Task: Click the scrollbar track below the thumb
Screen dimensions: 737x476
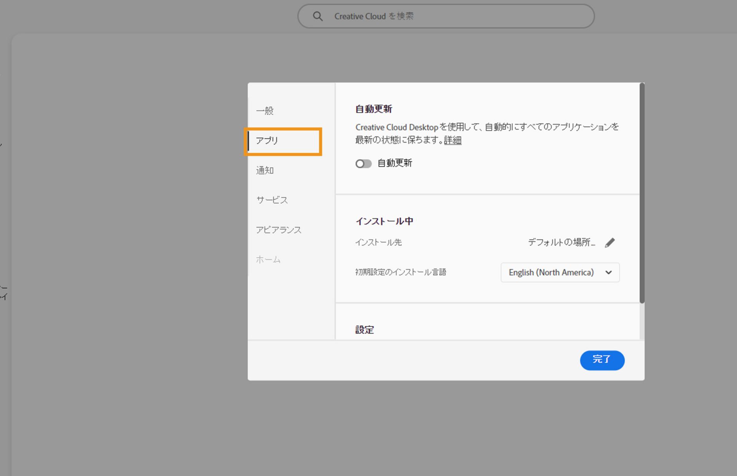Action: tap(642, 322)
